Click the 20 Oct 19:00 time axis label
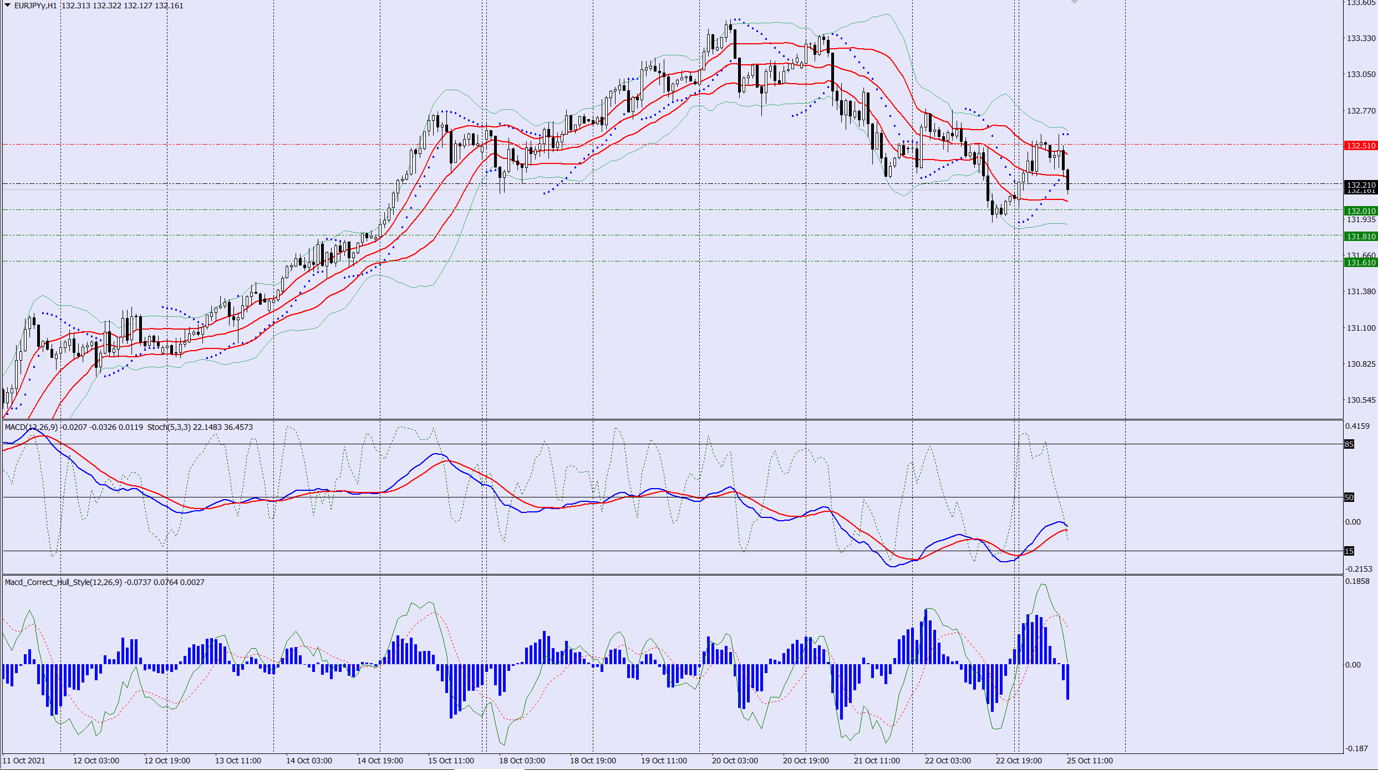The width and height of the screenshot is (1378, 770). pyautogui.click(x=806, y=761)
